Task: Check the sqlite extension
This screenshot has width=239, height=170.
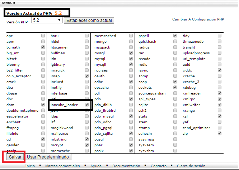Action: (x=175, y=105)
